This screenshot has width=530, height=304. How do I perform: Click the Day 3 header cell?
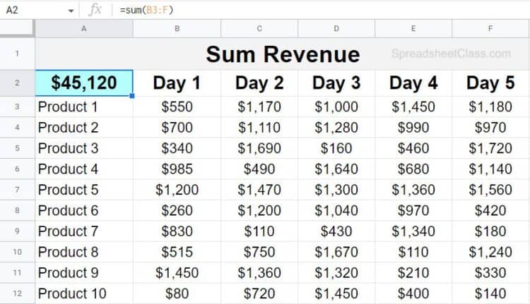tap(336, 83)
